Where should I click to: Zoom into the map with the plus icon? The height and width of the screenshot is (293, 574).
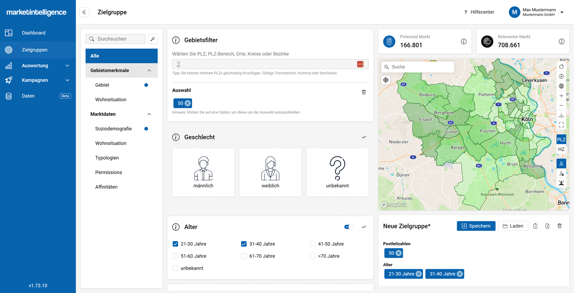click(x=561, y=96)
